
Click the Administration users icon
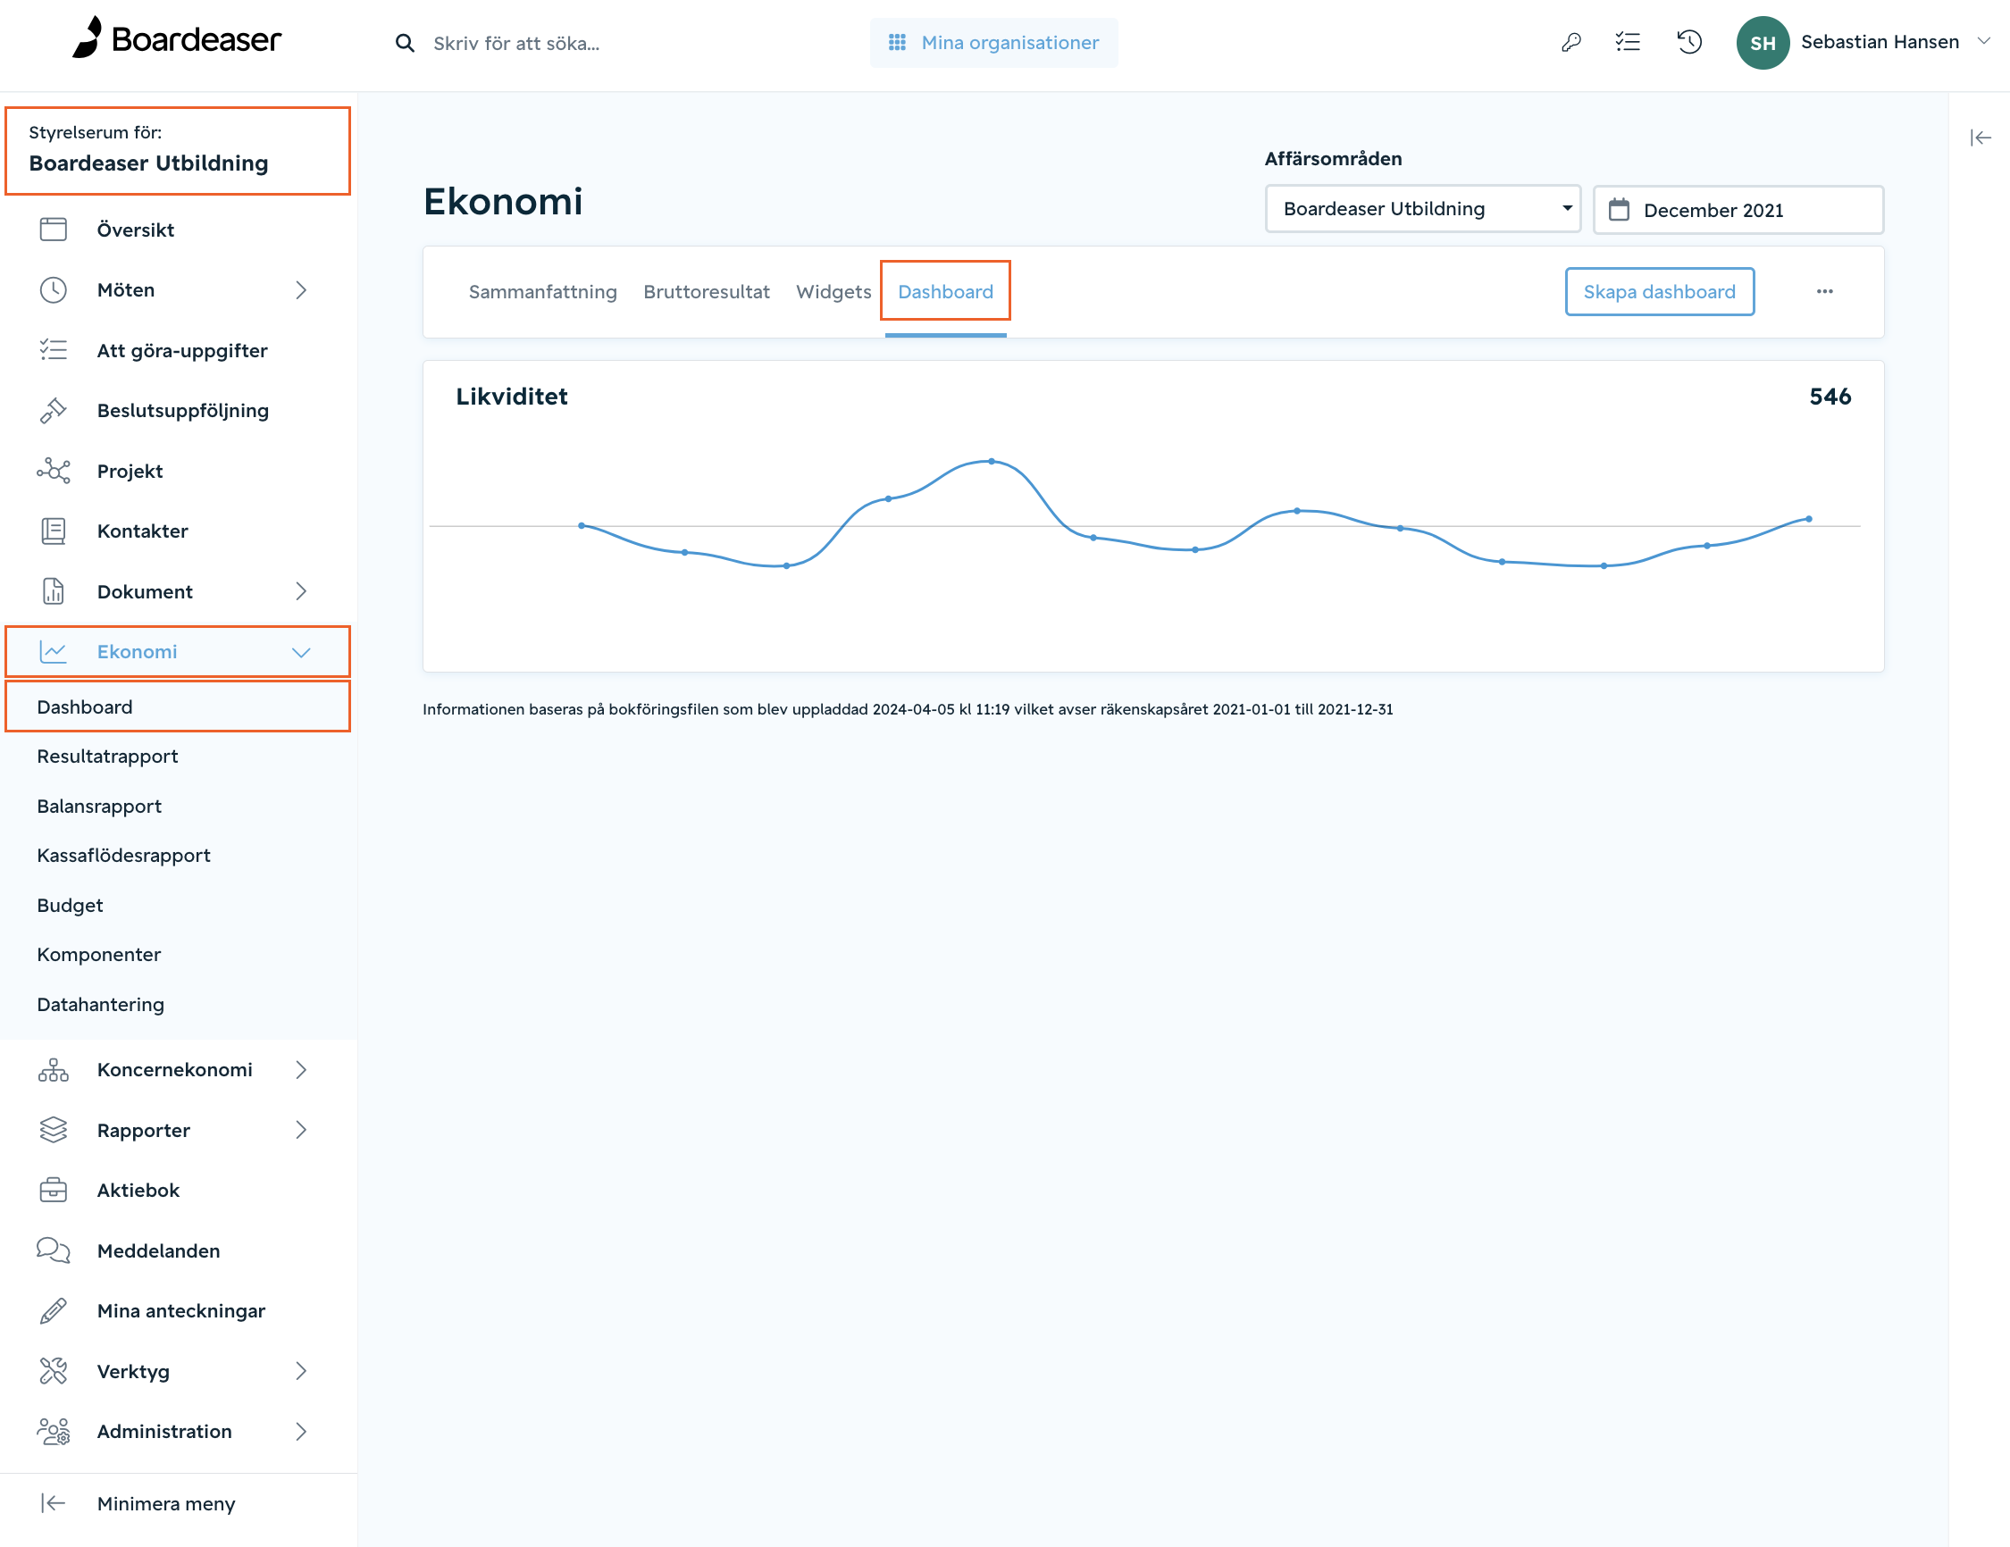pyautogui.click(x=54, y=1431)
